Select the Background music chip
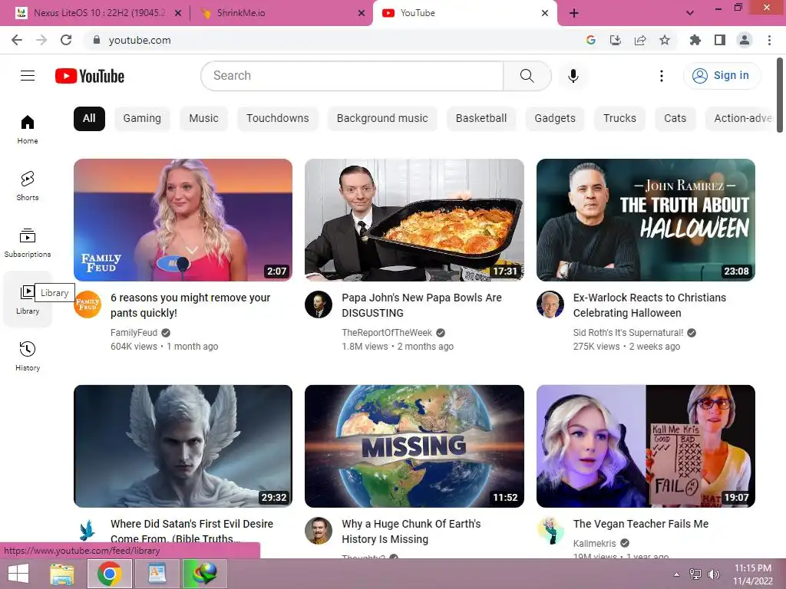 [x=382, y=119]
